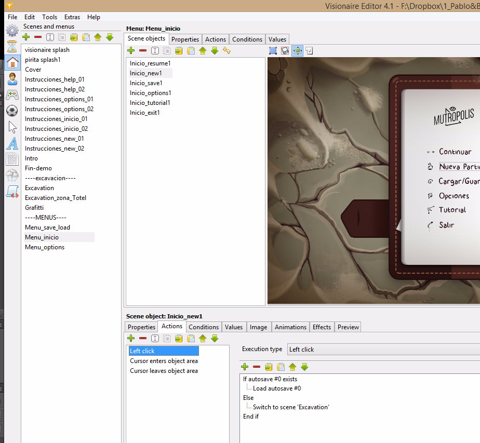Click the text document icon in the sidebar
This screenshot has width=480, height=443.
click(x=12, y=159)
